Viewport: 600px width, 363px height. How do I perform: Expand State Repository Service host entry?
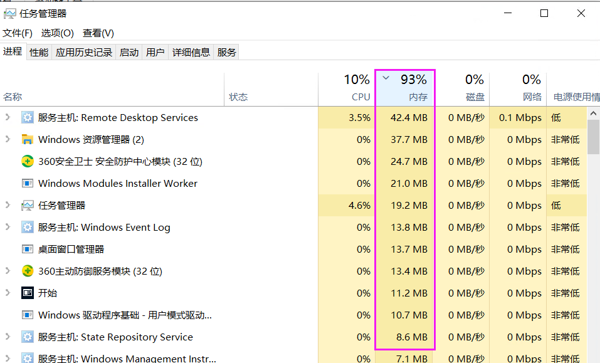(x=8, y=337)
